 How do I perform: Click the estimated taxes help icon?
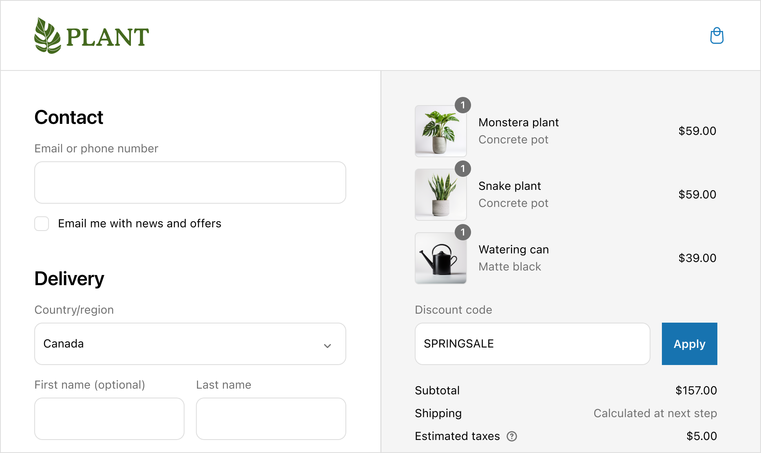tap(512, 436)
